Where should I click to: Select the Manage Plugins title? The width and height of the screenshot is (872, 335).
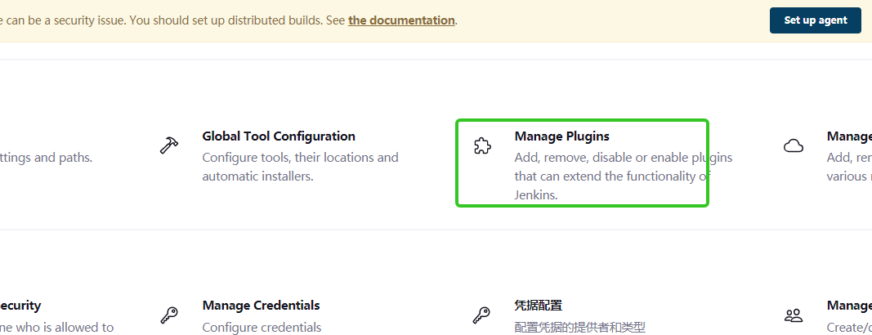pyautogui.click(x=562, y=136)
